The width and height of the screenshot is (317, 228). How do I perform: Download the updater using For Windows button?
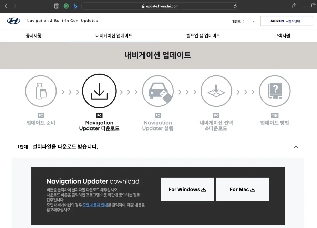pyautogui.click(x=187, y=189)
